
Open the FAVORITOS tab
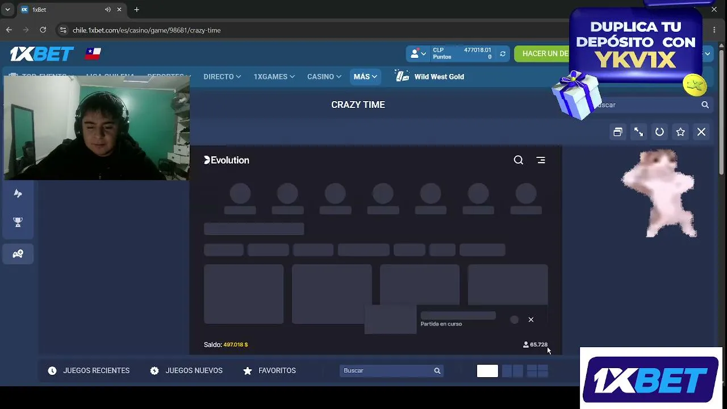tap(269, 371)
